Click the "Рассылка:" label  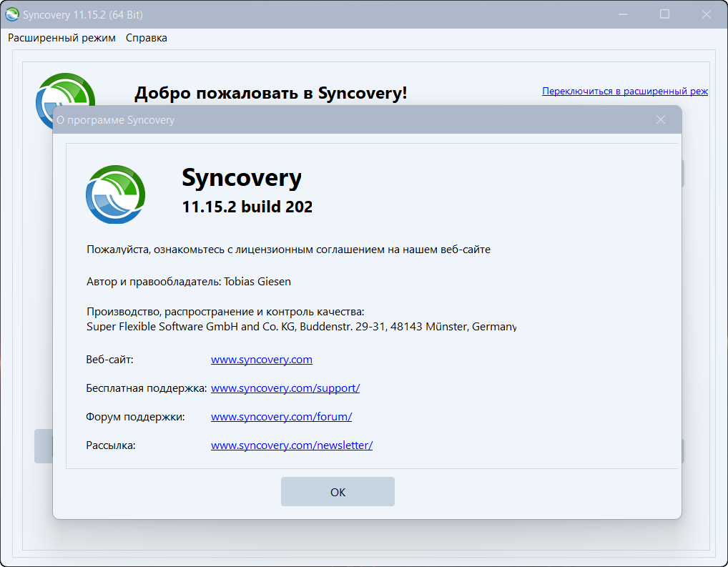111,445
